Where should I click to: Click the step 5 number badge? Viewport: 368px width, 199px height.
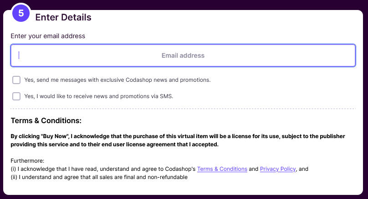(21, 13)
